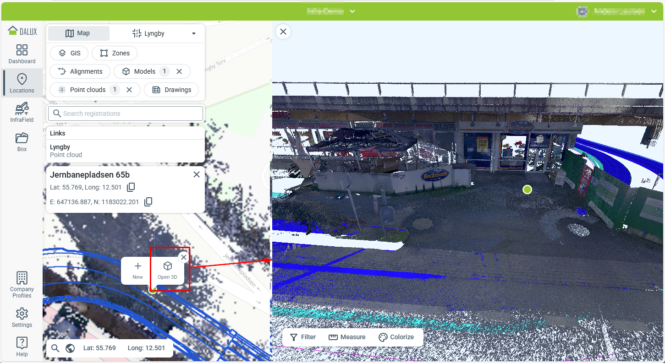The image size is (665, 363).
Task: Open the user account dropdown
Action: click(x=654, y=11)
